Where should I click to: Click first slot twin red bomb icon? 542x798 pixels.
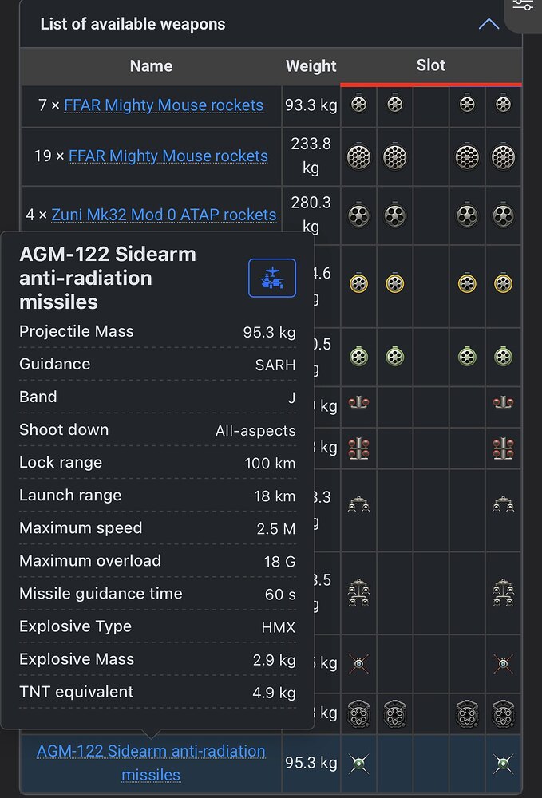[358, 403]
